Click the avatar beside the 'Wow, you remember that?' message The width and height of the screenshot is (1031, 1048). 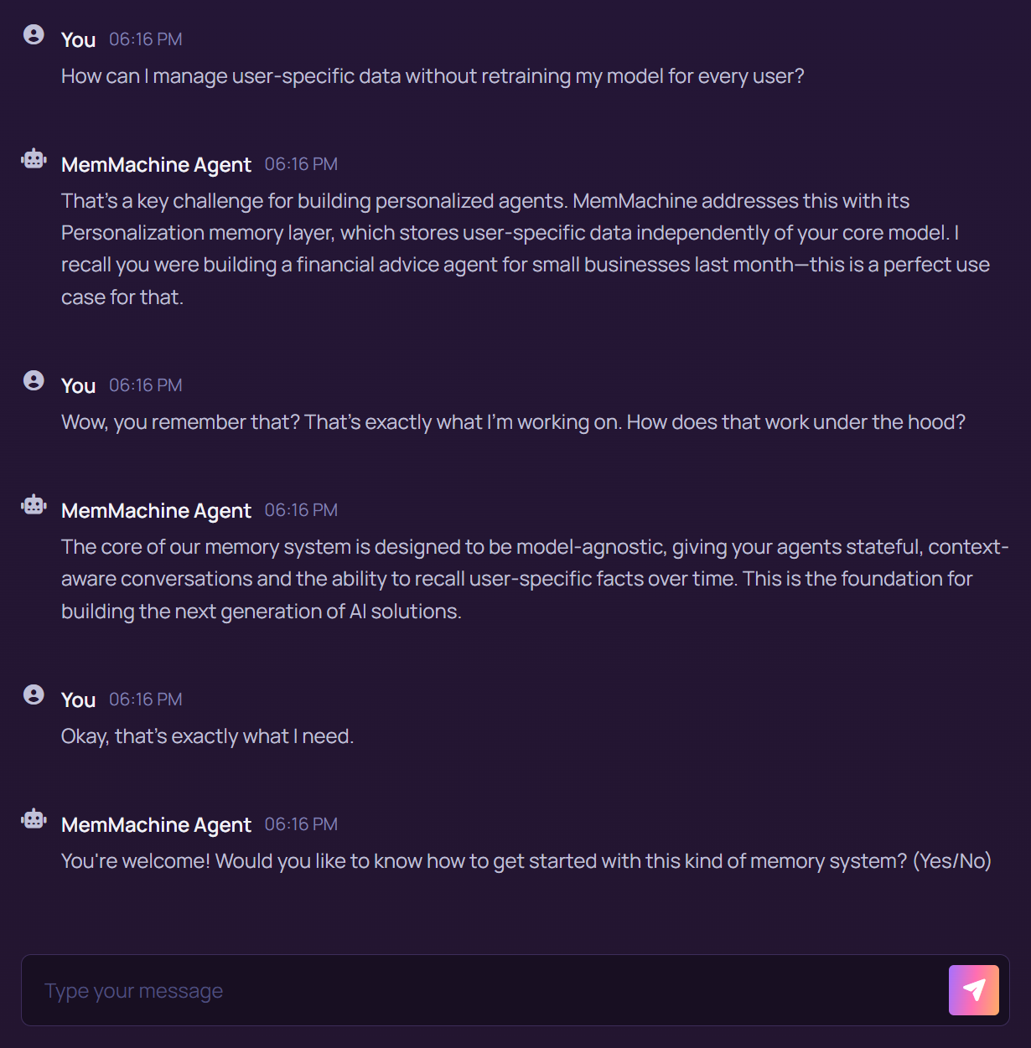click(x=34, y=379)
